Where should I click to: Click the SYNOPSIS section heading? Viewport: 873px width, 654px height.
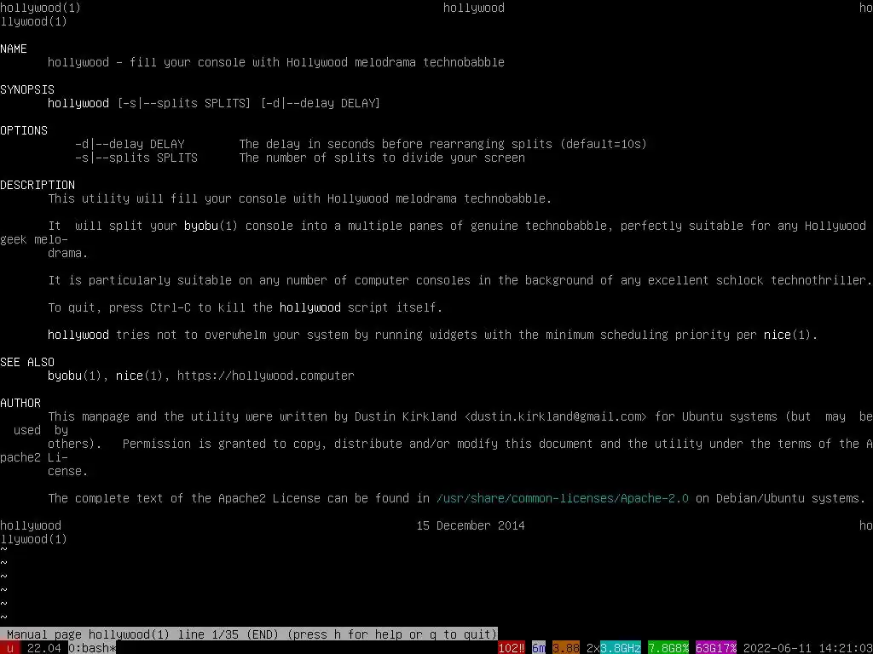click(x=27, y=89)
